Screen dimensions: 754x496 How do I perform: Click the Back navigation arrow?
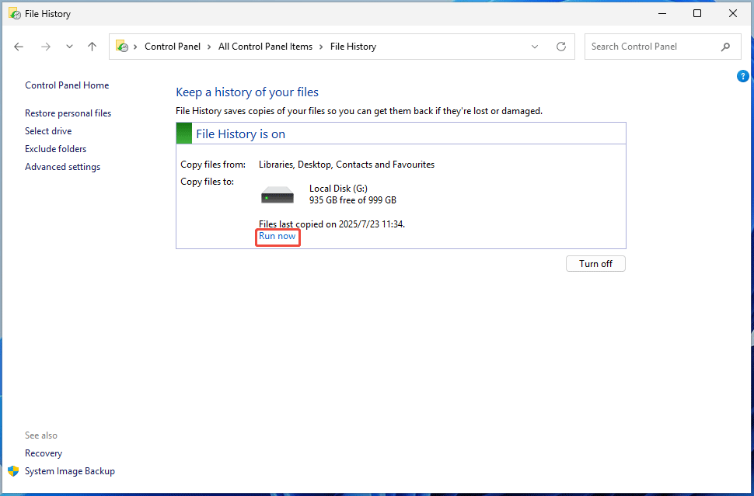click(x=19, y=47)
